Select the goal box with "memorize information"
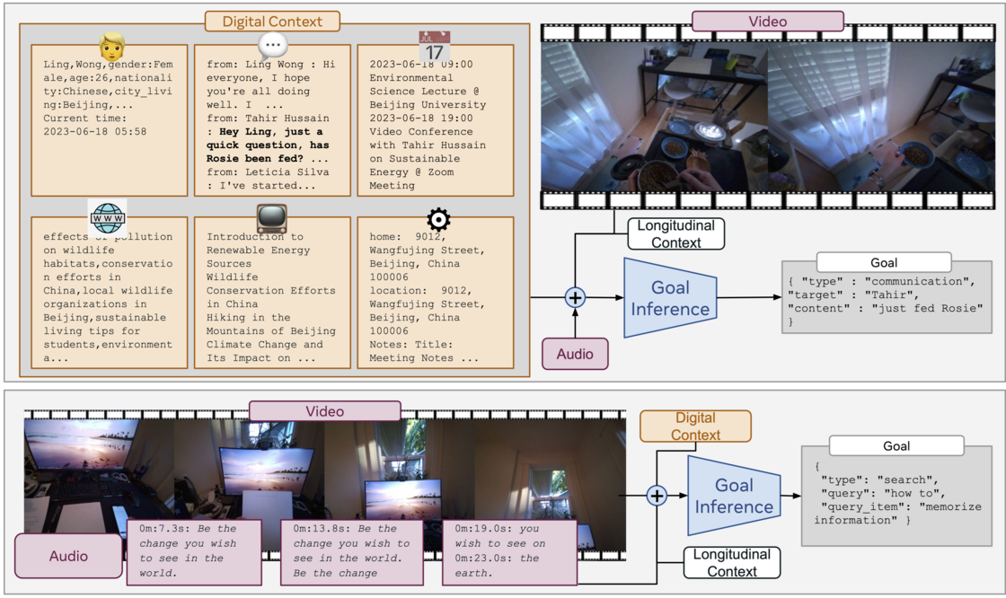 [896, 495]
